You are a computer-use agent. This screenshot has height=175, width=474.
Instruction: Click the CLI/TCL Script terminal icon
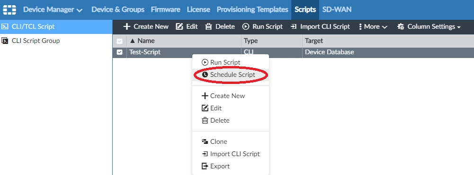(x=5, y=26)
